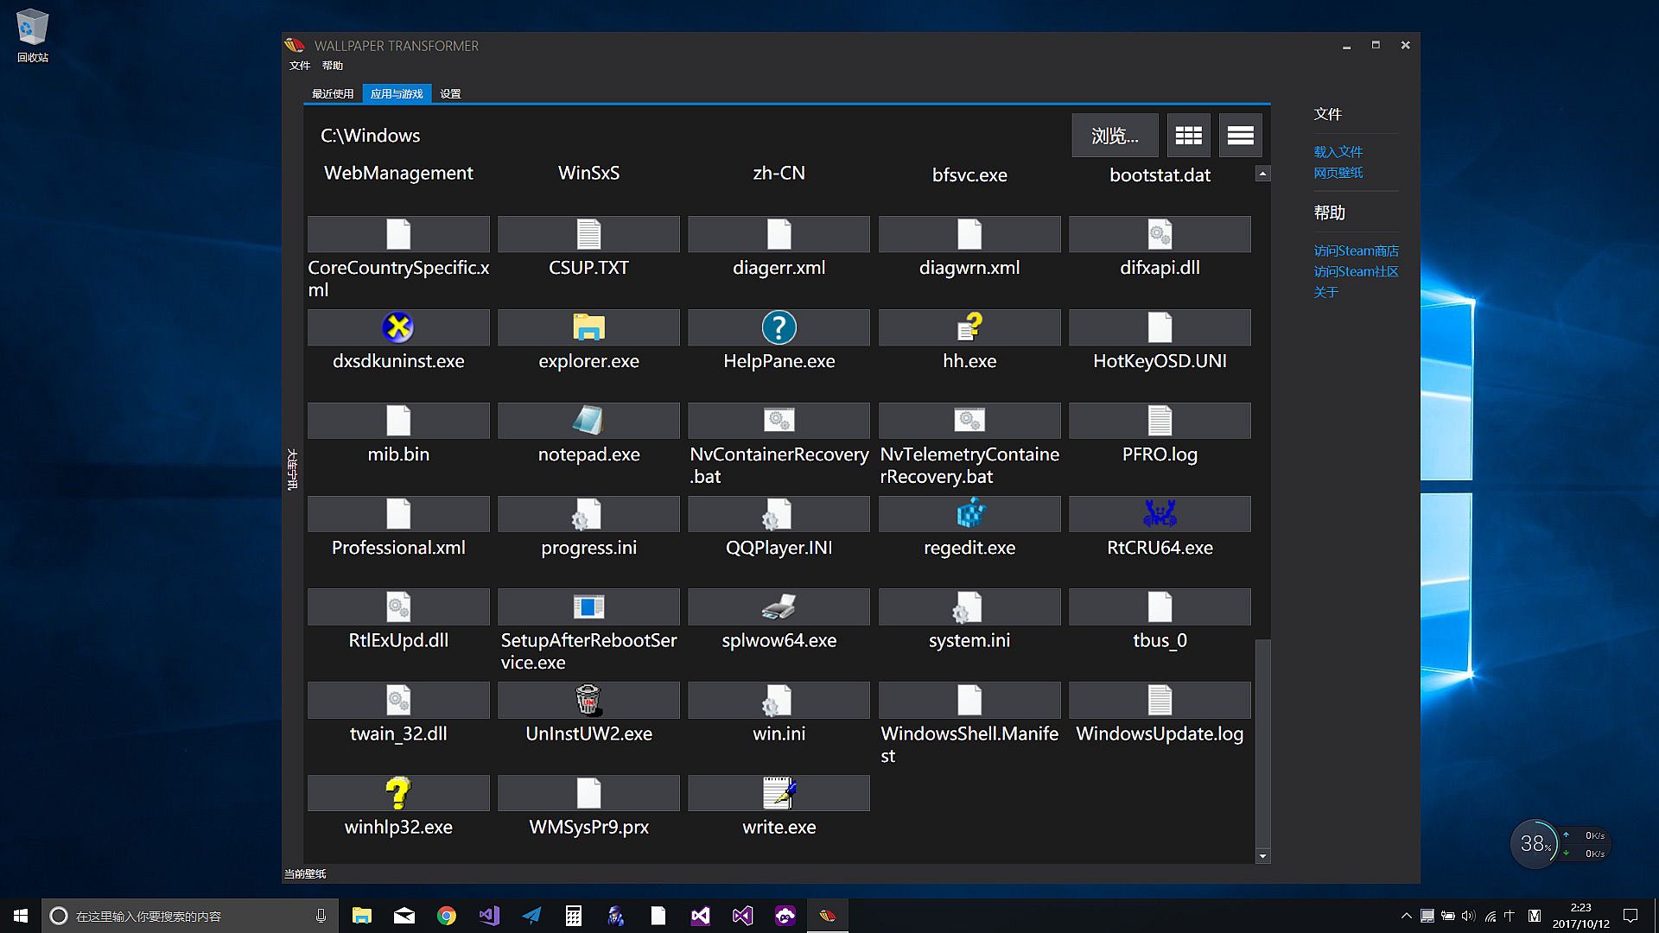
Task: Select the splwow64.exe printer icon
Action: coord(779,607)
